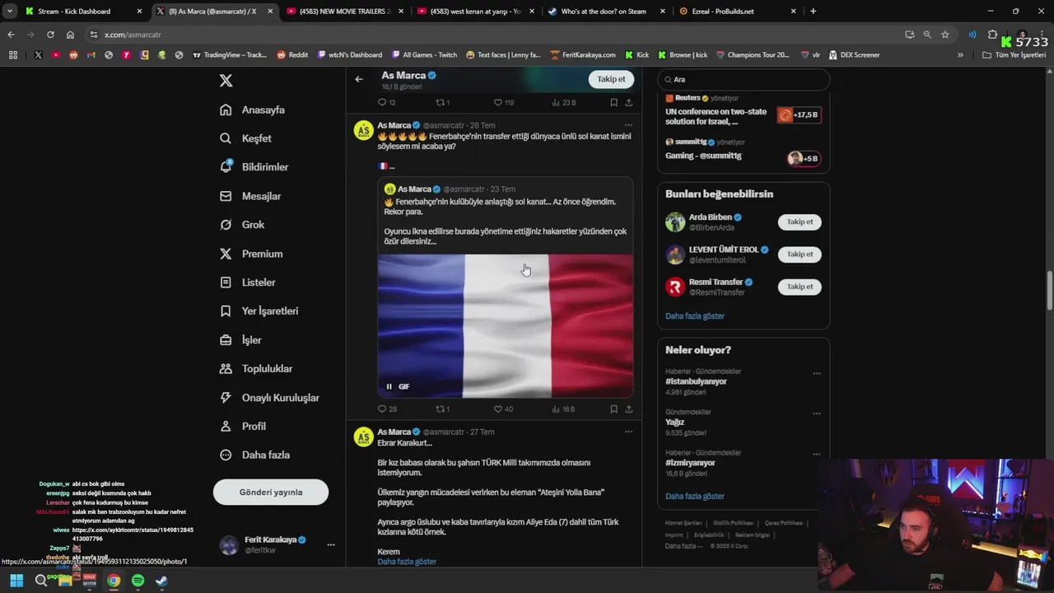Click Daha fazla göster under suggestions
1054x593 pixels.
pyautogui.click(x=695, y=316)
